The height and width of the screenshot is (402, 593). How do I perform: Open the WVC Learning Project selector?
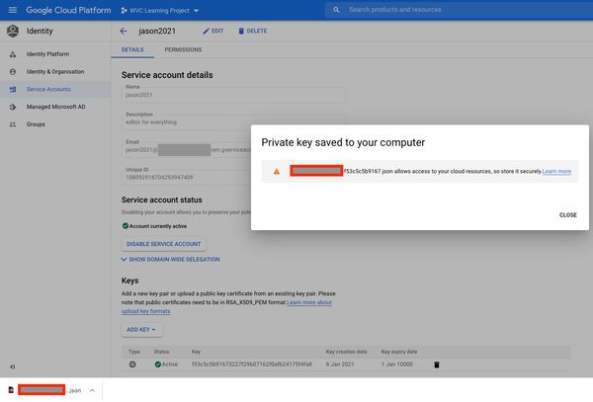coord(159,11)
